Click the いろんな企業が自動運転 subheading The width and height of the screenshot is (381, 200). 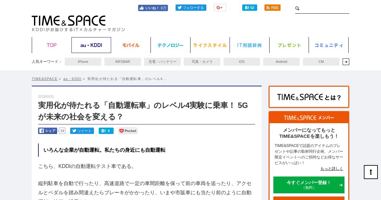click(x=104, y=150)
